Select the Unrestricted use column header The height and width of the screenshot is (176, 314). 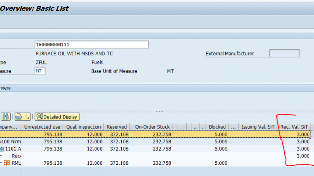[42, 127]
